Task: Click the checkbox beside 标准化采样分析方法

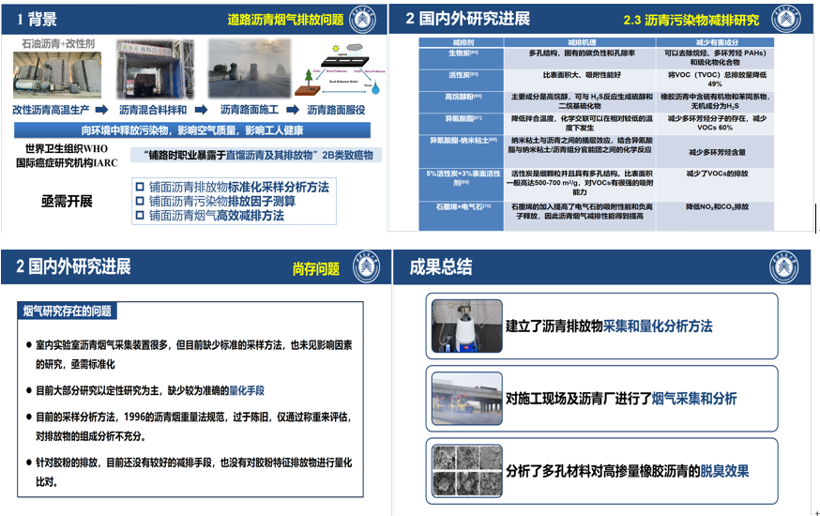Action: coord(139,187)
